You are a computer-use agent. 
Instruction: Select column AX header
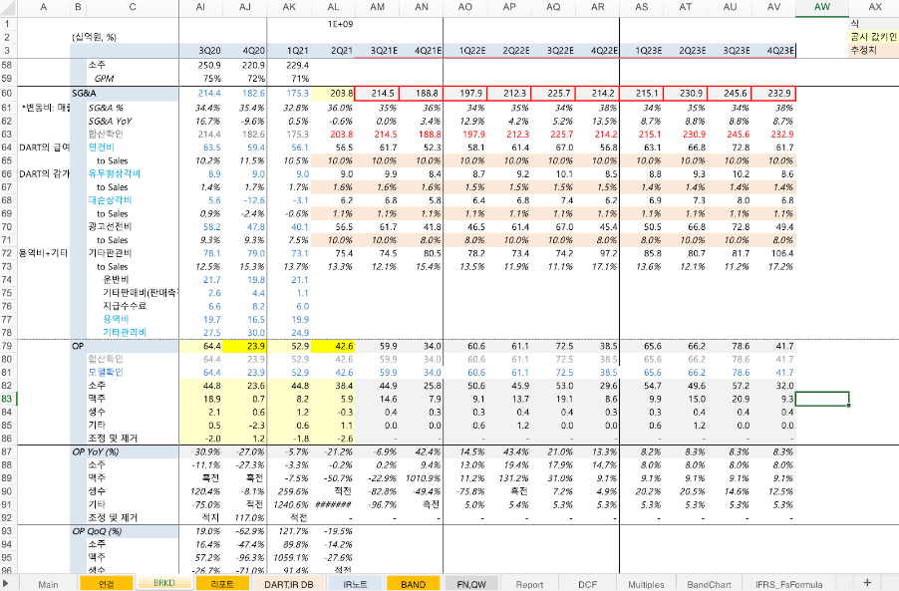(874, 7)
